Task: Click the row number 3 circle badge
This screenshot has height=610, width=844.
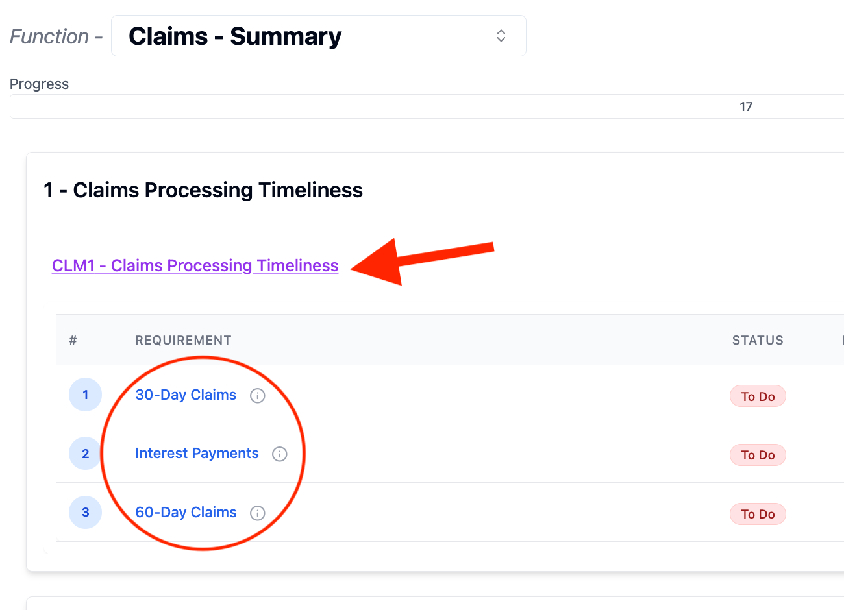Action: (85, 512)
